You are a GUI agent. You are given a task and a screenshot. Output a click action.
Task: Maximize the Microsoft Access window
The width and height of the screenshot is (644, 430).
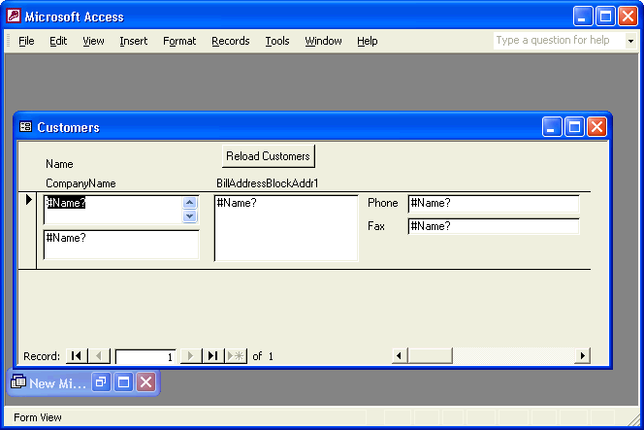[x=605, y=17]
